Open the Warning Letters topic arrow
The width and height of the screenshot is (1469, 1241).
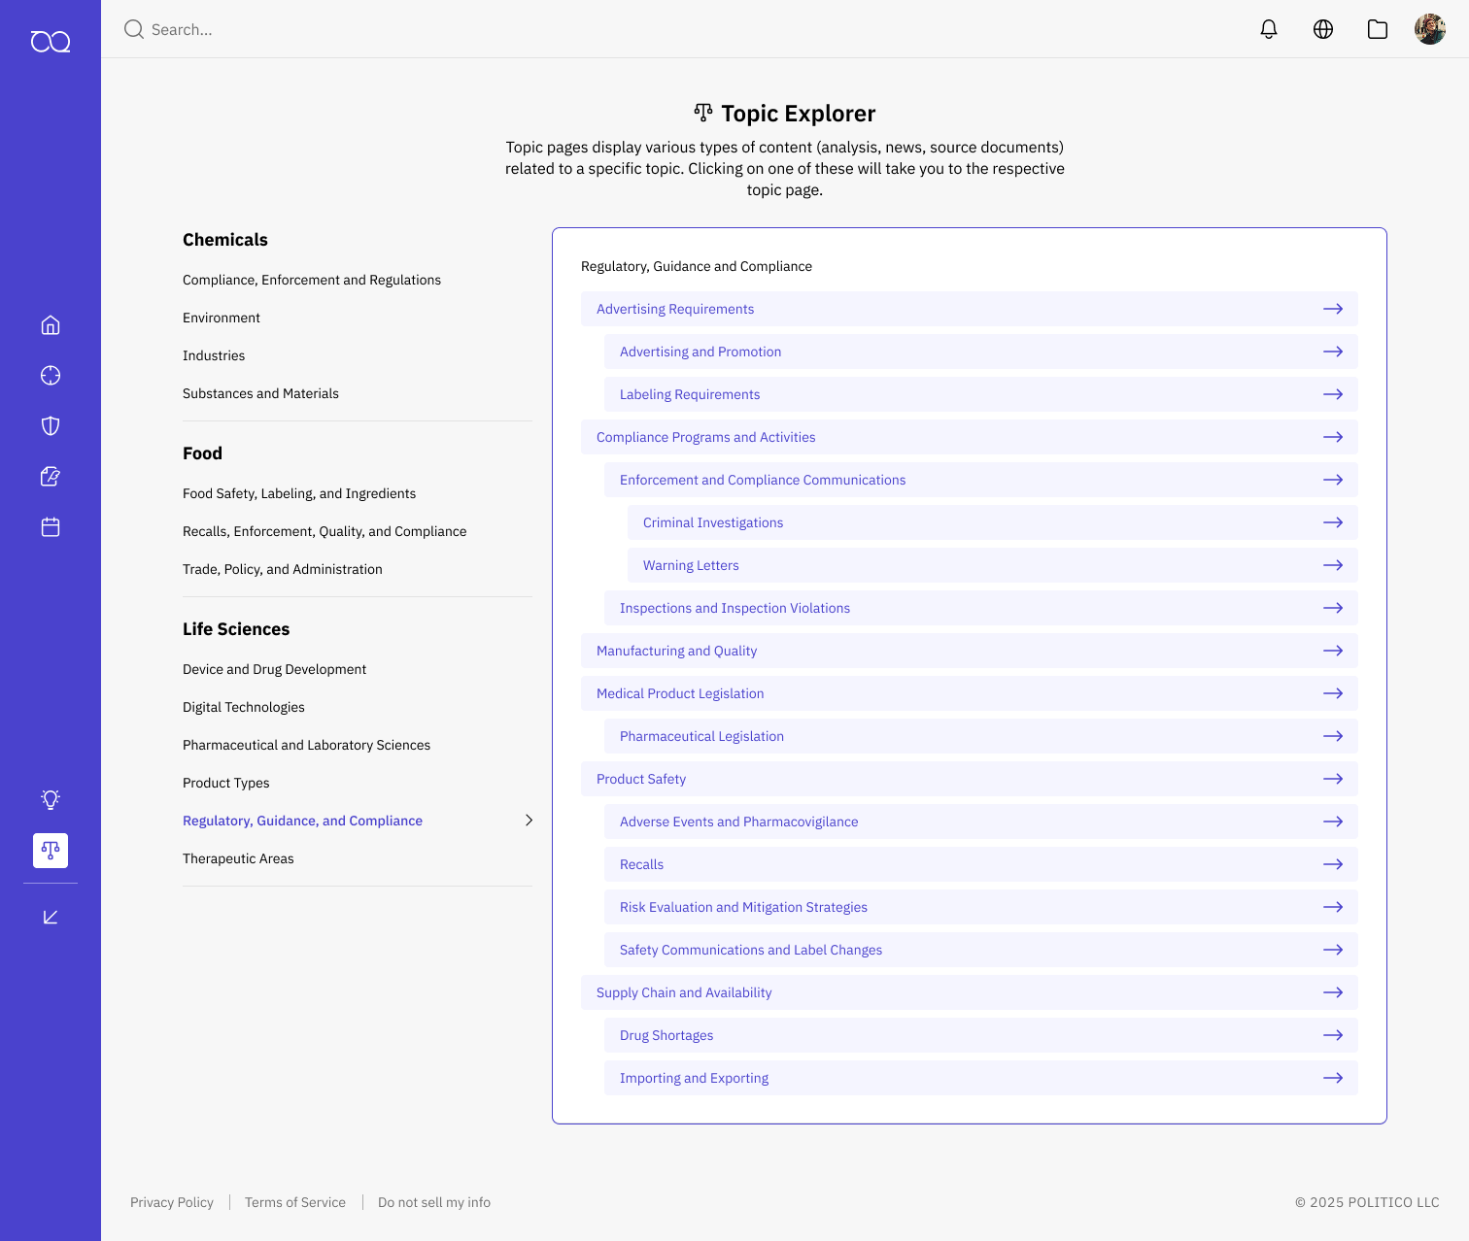coord(1333,565)
